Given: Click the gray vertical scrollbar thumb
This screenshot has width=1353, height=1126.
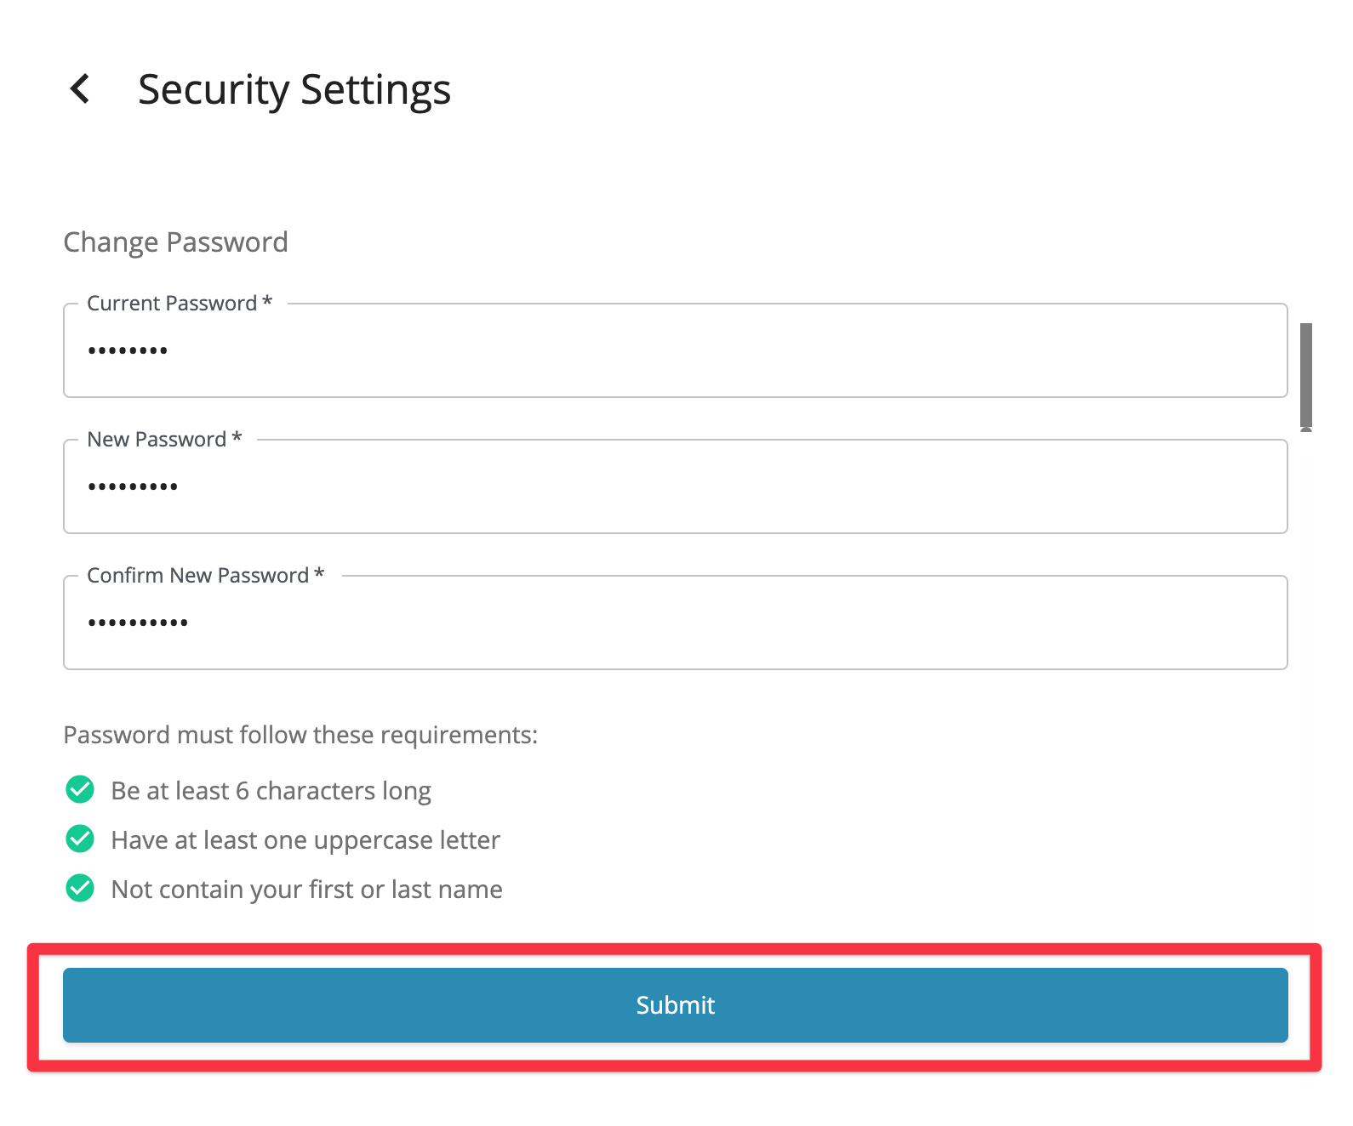Looking at the screenshot, I should (x=1305, y=374).
